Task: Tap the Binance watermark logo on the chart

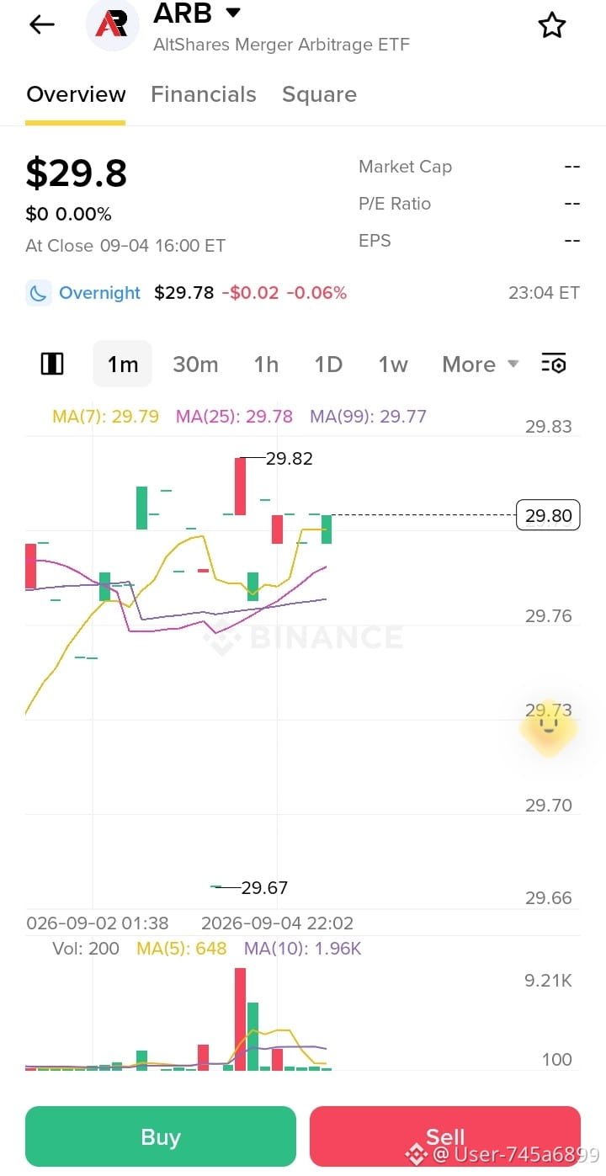Action: (222, 639)
